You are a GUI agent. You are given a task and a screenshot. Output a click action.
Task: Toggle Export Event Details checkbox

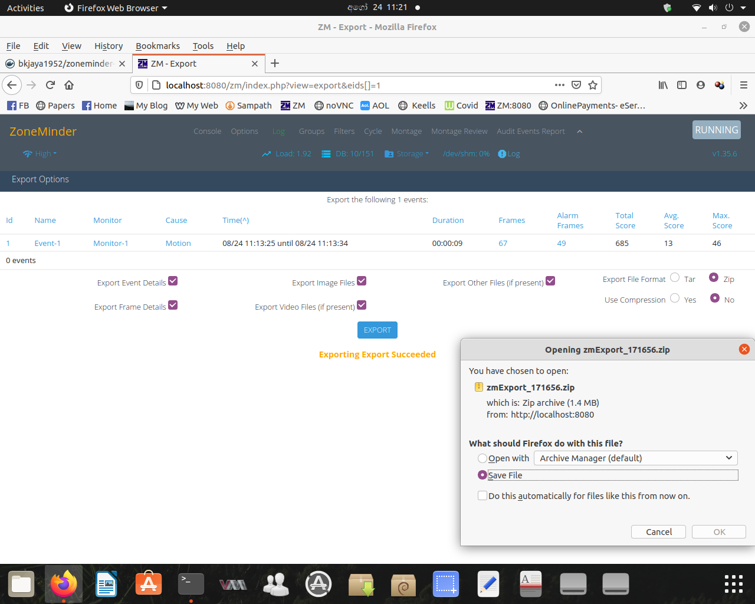173,281
